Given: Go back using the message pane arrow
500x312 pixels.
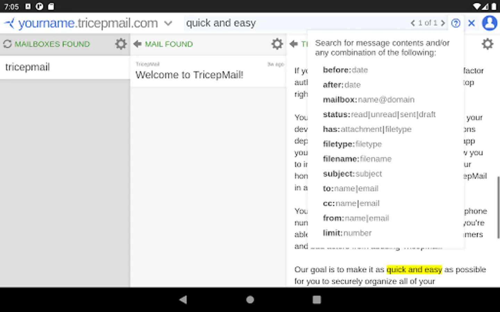Looking at the screenshot, I should (x=294, y=44).
